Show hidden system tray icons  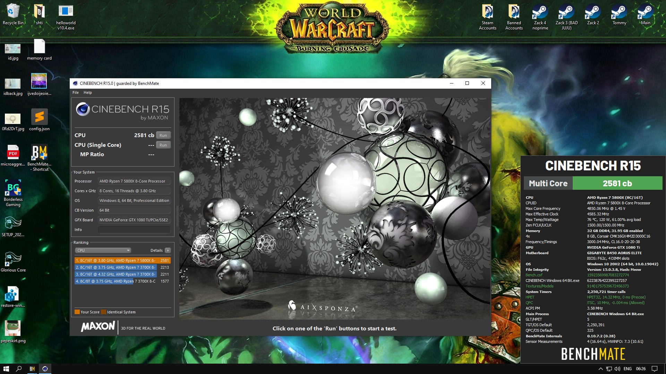(x=601, y=369)
